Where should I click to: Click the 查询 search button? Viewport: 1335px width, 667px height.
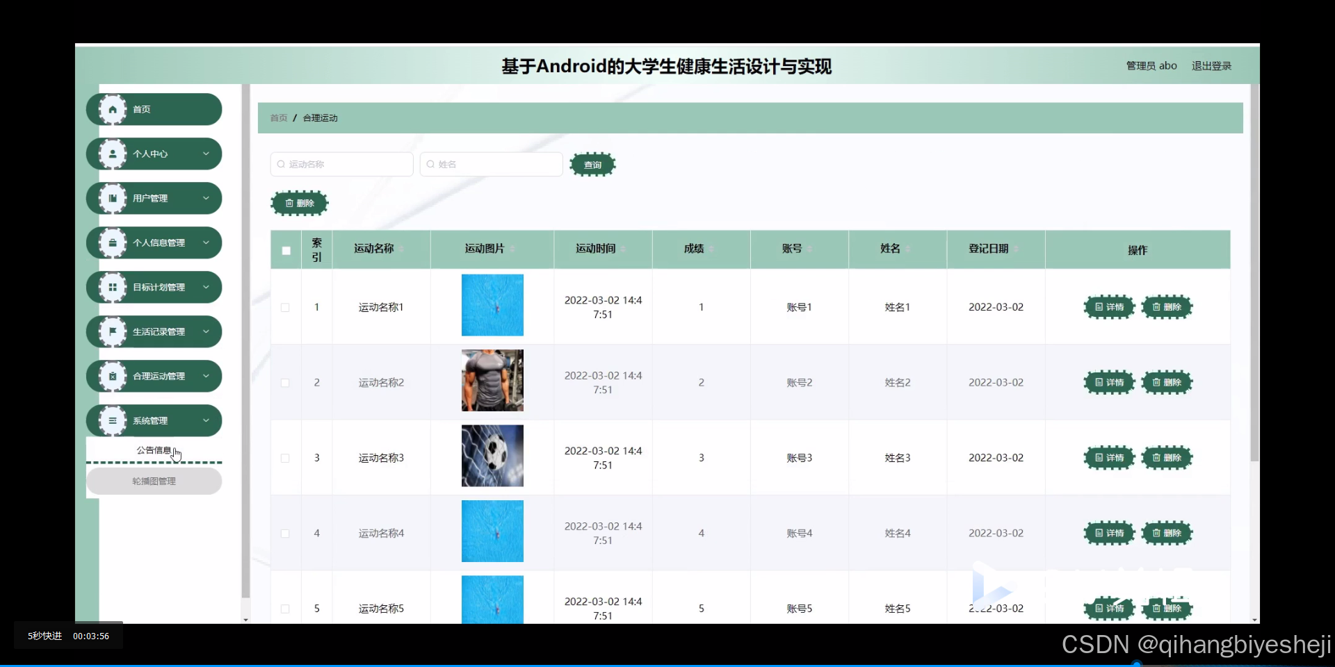pos(592,165)
